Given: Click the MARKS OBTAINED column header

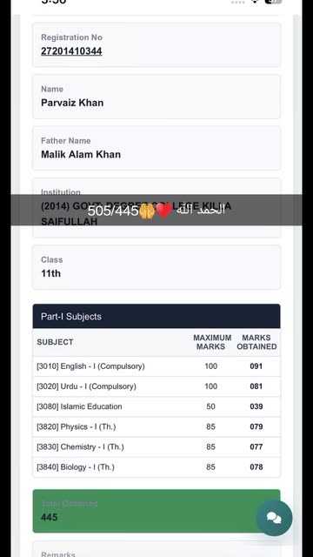Looking at the screenshot, I should tap(256, 342).
